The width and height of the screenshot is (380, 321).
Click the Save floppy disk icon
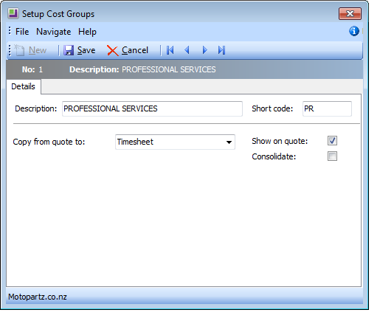(69, 50)
